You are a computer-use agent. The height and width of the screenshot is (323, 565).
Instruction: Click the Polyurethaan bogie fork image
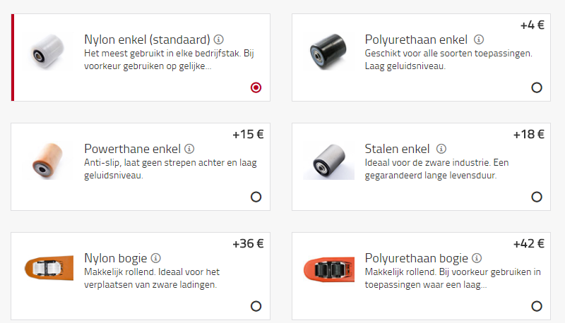coord(328,271)
